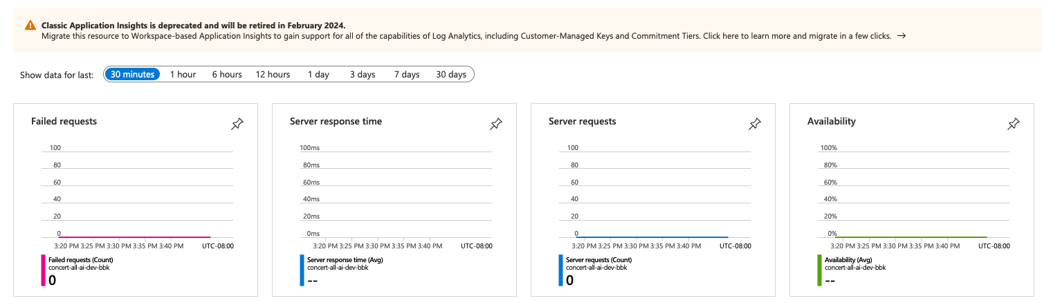Choose the 1 day time range
The height and width of the screenshot is (303, 1042).
point(318,75)
